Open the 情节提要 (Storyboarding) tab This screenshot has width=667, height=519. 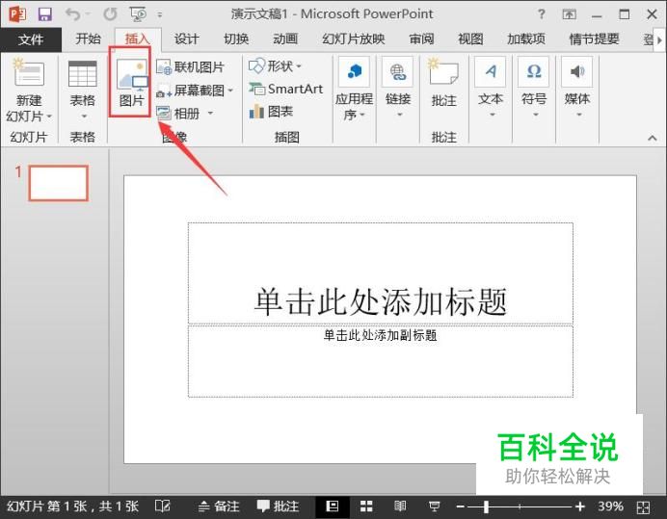pos(594,39)
